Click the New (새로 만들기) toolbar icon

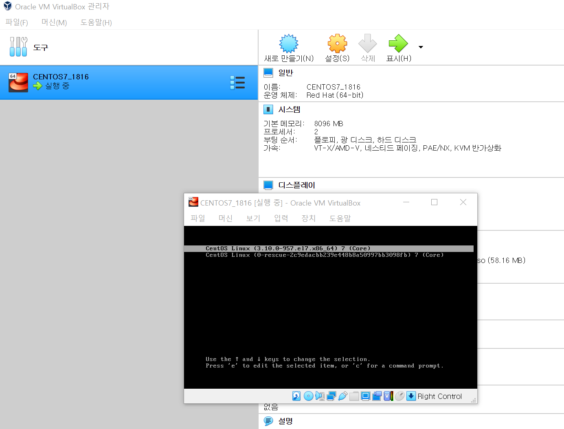pos(289,43)
